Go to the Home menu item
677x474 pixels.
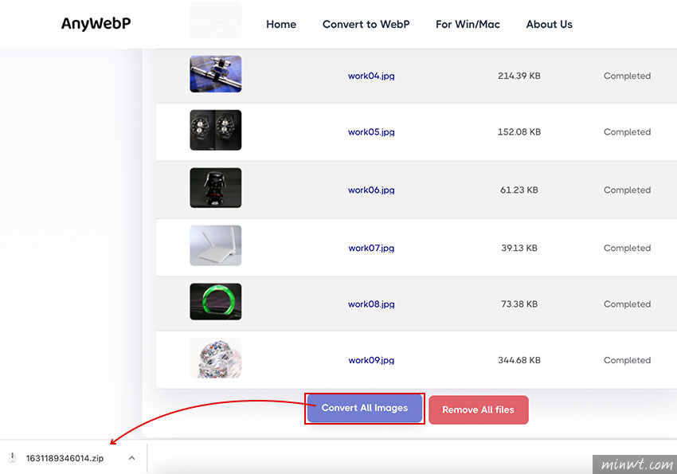tap(281, 24)
